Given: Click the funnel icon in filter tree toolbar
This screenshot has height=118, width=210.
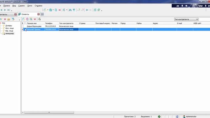Looking at the screenshot, I should (13, 19).
